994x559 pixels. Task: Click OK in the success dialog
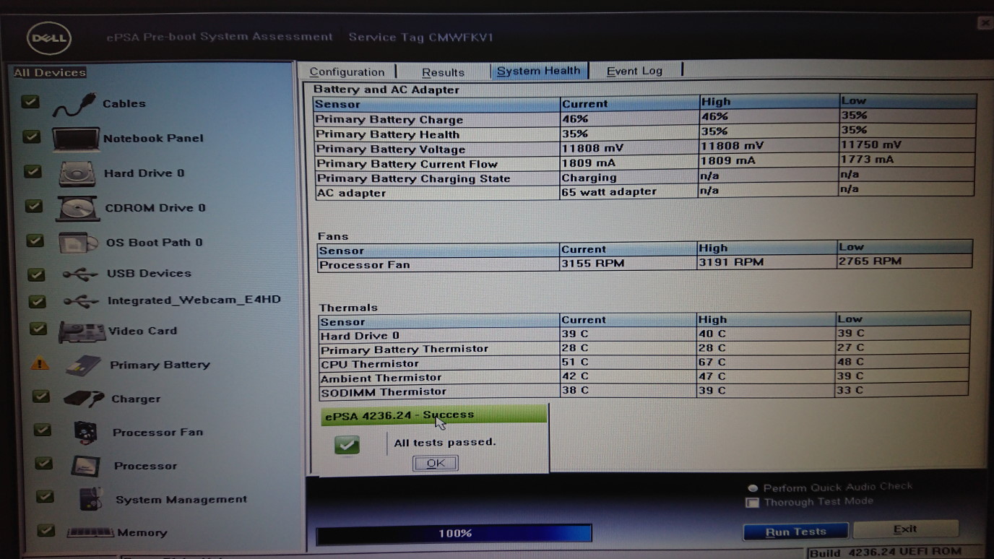436,464
